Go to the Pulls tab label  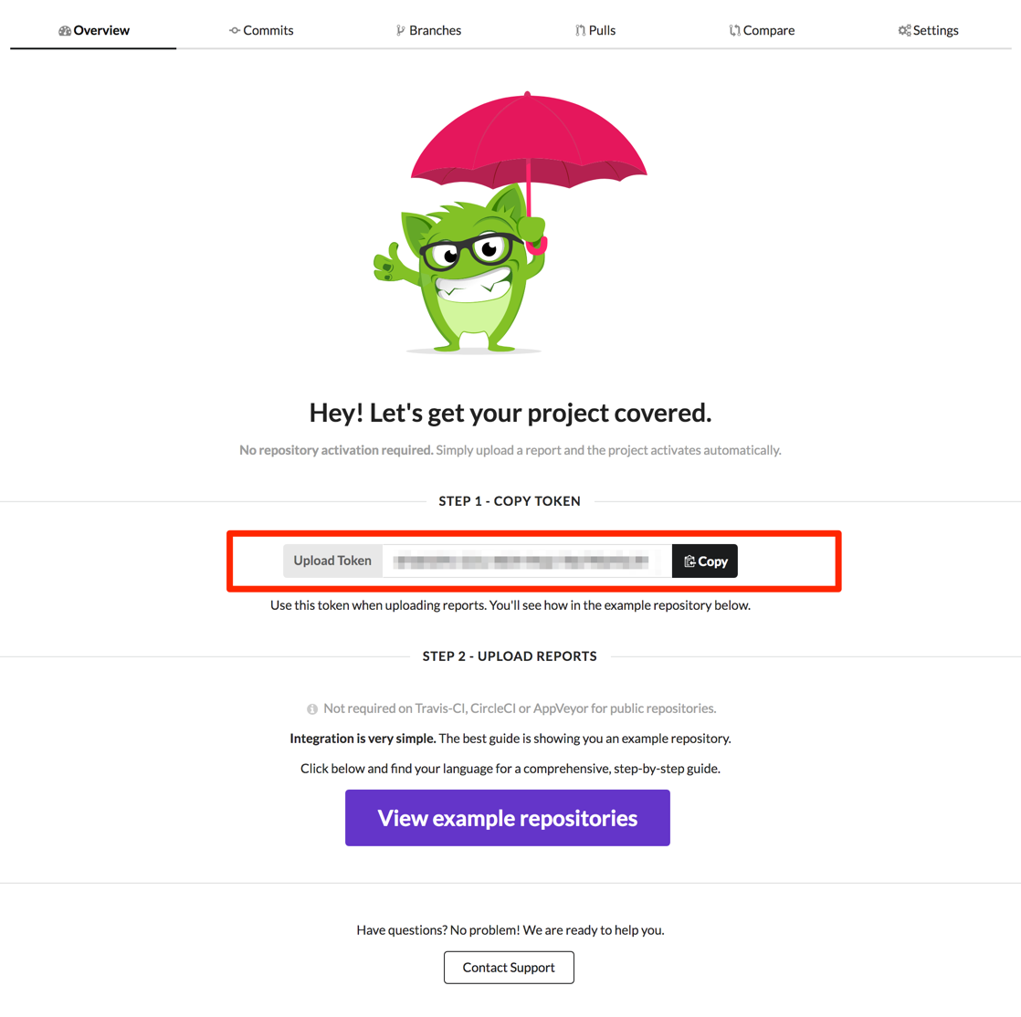tap(602, 31)
